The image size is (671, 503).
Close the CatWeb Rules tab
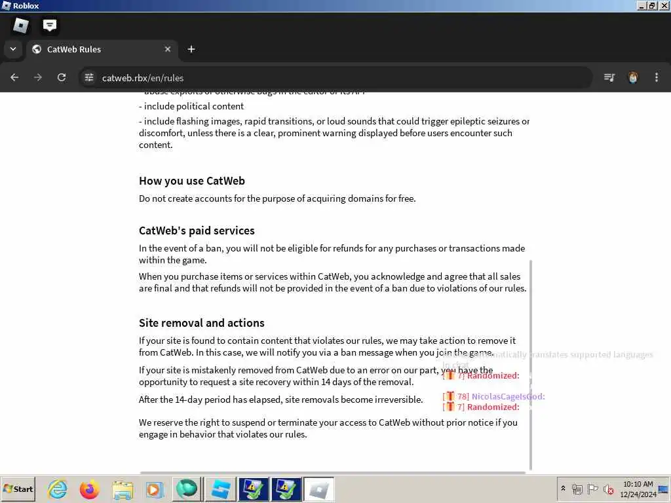pyautogui.click(x=168, y=49)
